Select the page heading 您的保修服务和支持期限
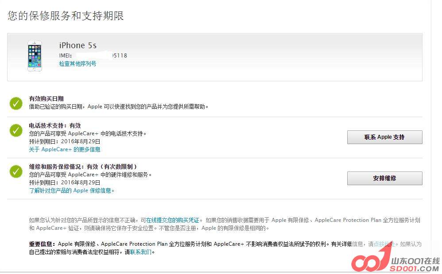The image size is (442, 274). tap(66, 16)
